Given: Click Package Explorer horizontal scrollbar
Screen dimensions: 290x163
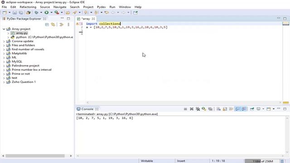Looking at the screenshot, I should [35, 156].
